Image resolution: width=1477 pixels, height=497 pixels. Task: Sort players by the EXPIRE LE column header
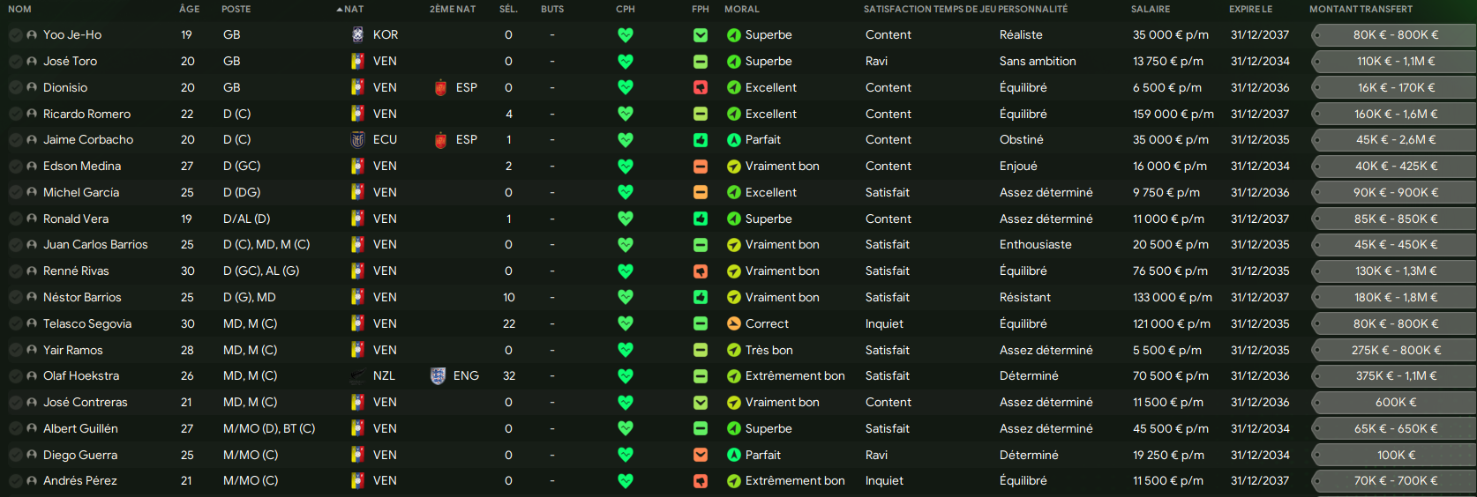pos(1250,9)
